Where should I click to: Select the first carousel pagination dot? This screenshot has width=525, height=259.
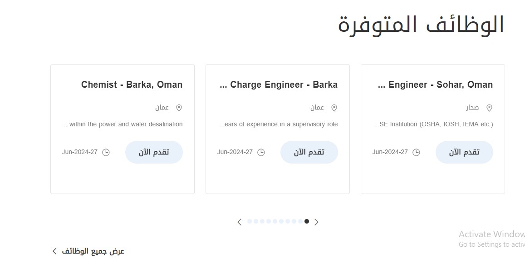tap(250, 221)
